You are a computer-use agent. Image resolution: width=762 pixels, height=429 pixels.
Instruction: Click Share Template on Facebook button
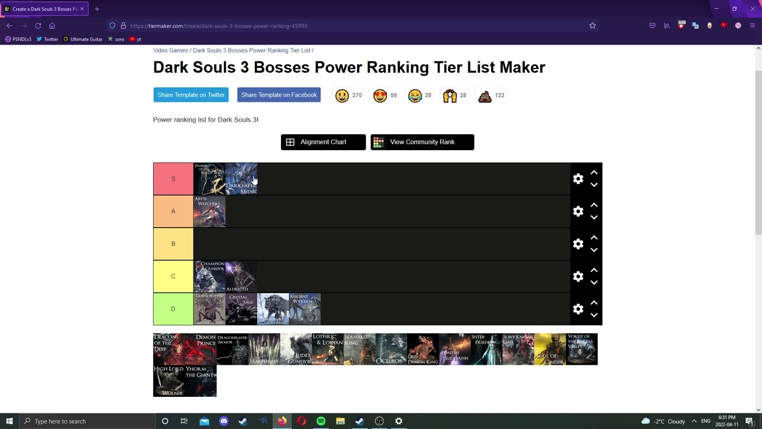point(279,95)
